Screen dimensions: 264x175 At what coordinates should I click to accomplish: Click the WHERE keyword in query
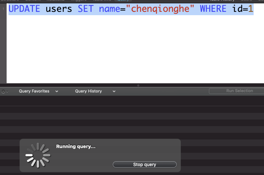pos(213,9)
